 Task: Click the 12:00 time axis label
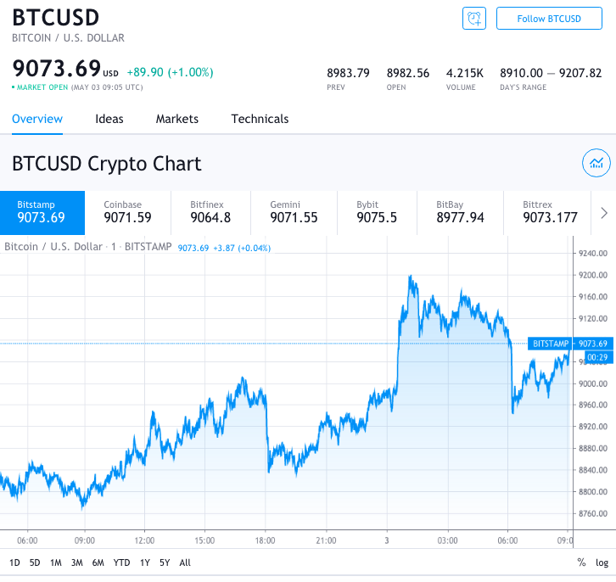tap(144, 540)
